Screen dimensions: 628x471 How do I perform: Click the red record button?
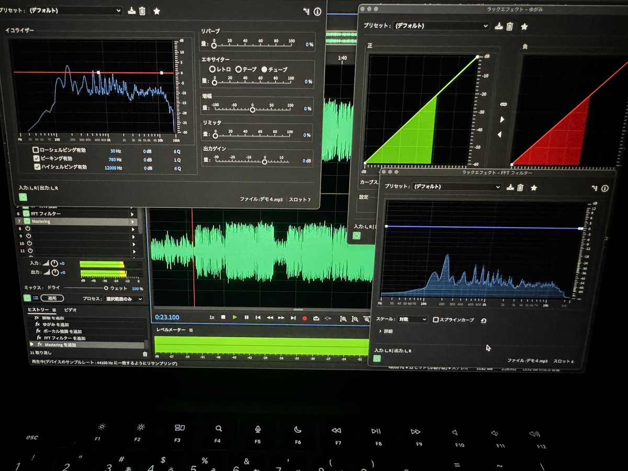point(305,318)
